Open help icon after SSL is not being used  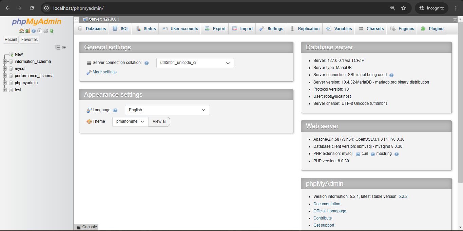coord(391,75)
